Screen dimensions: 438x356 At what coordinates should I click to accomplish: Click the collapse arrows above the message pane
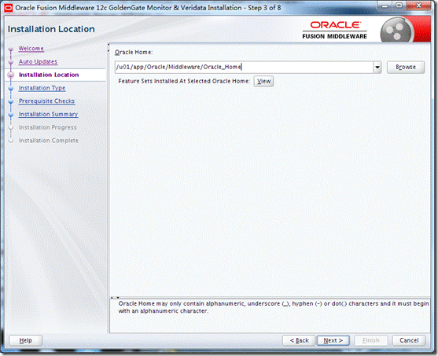click(115, 298)
